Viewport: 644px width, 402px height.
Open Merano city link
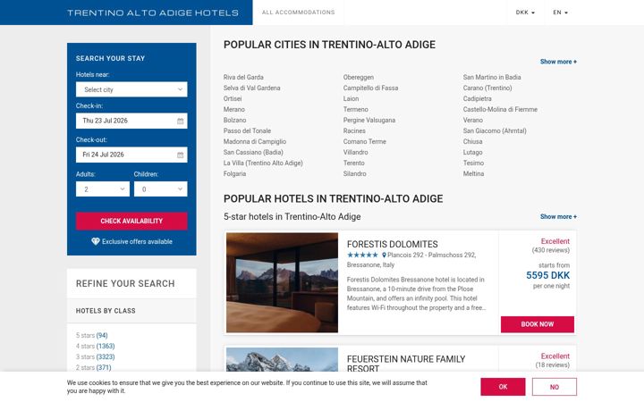coord(234,109)
